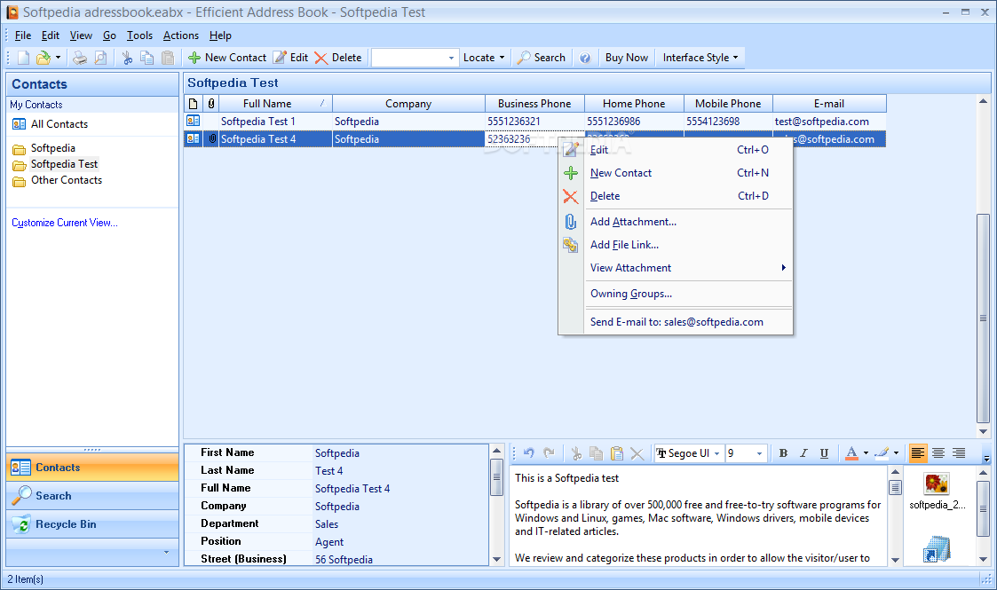Open the Interface Style dropdown
This screenshot has height=590, width=997.
coord(700,58)
